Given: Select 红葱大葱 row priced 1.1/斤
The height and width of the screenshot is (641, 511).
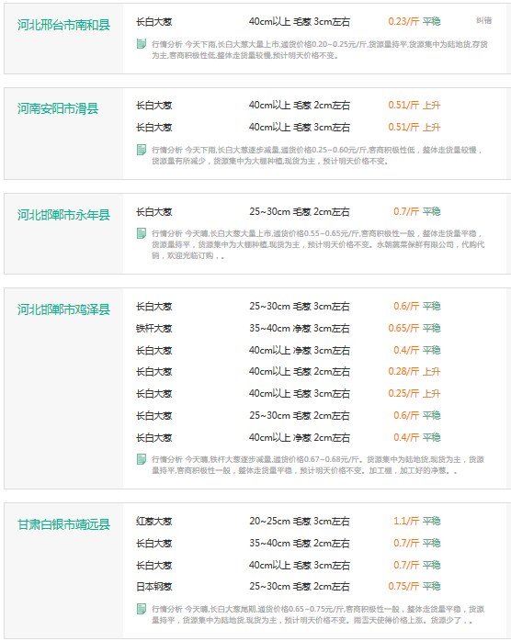Looking at the screenshot, I should [x=289, y=522].
